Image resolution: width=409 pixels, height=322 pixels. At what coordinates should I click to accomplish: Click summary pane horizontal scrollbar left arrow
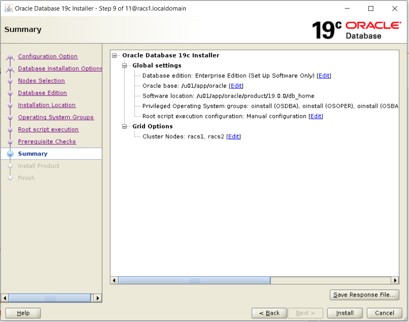(114, 280)
